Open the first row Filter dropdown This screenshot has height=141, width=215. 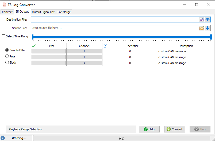[x=49, y=51]
